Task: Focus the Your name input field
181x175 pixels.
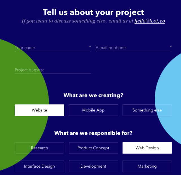Action: point(53,48)
